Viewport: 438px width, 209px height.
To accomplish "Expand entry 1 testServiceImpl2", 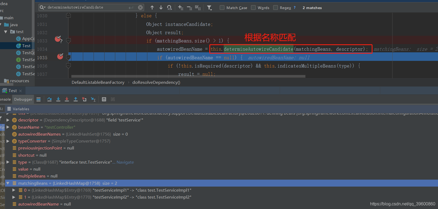I will pos(14,197).
